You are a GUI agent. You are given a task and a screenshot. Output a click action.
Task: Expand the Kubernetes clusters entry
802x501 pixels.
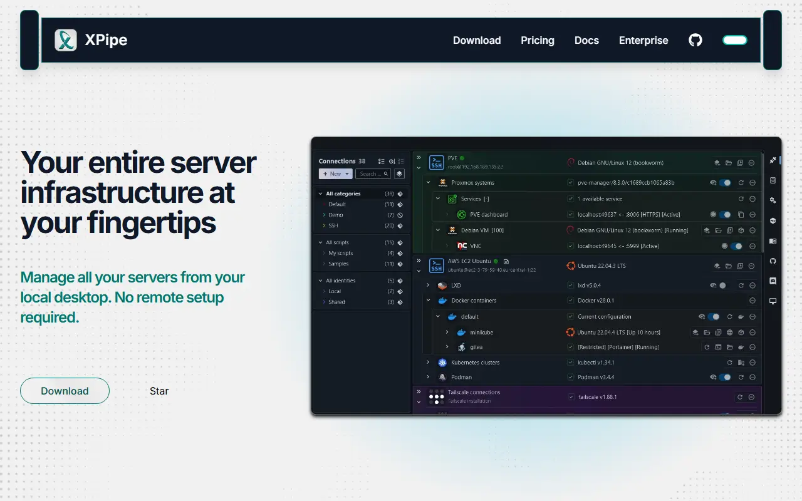coord(429,363)
